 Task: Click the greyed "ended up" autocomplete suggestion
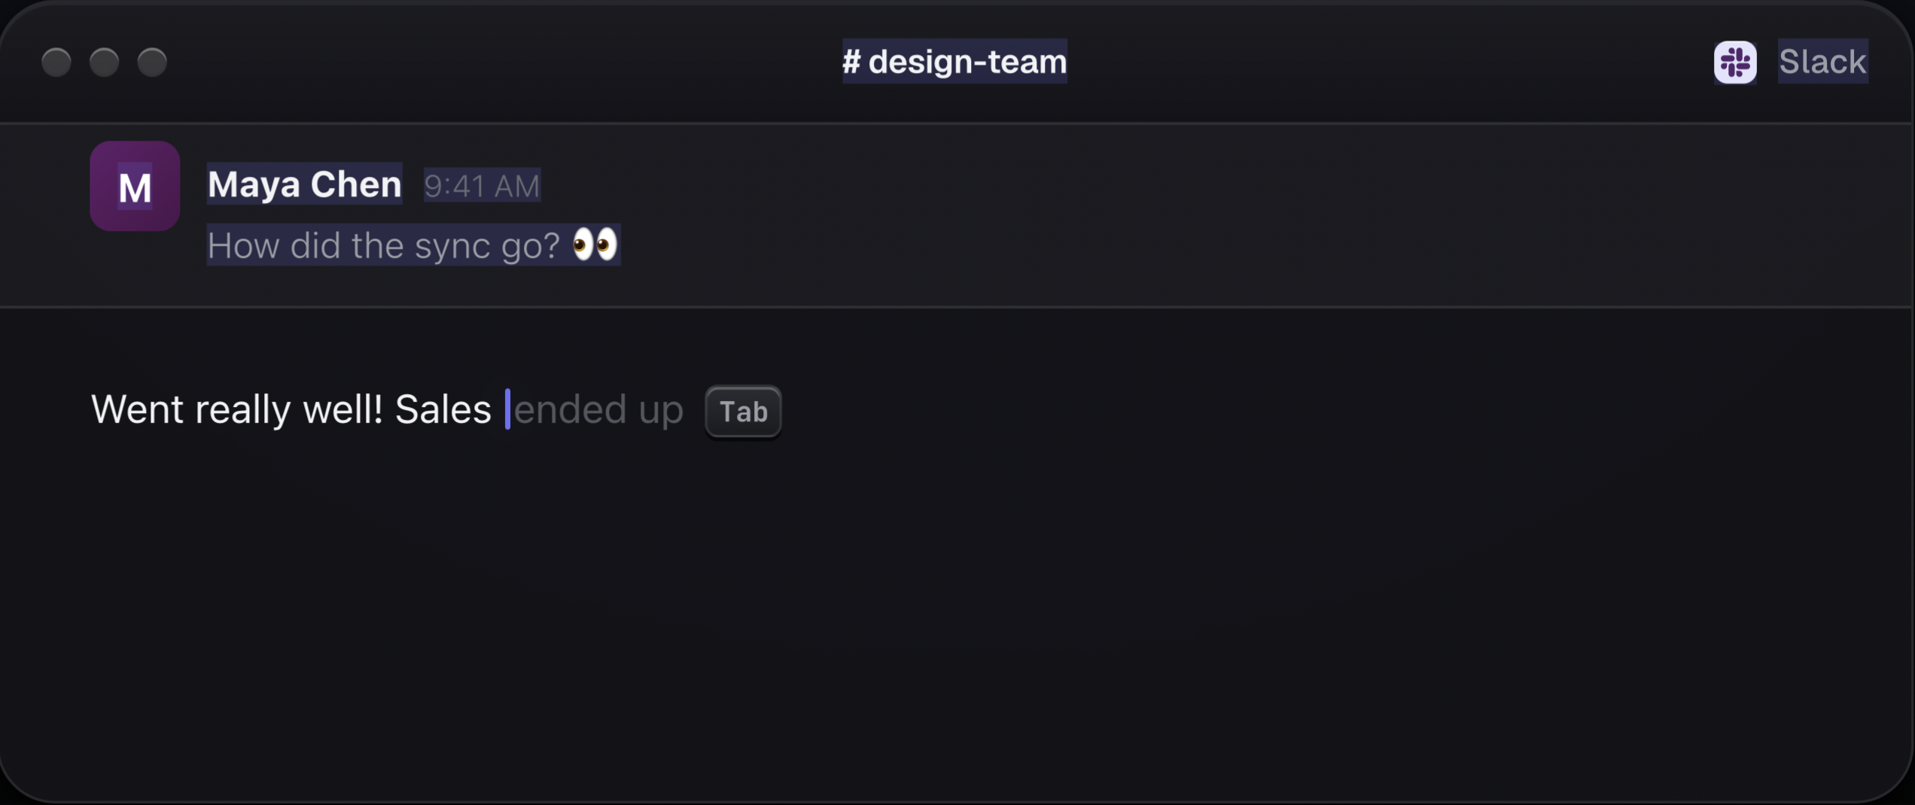point(598,409)
